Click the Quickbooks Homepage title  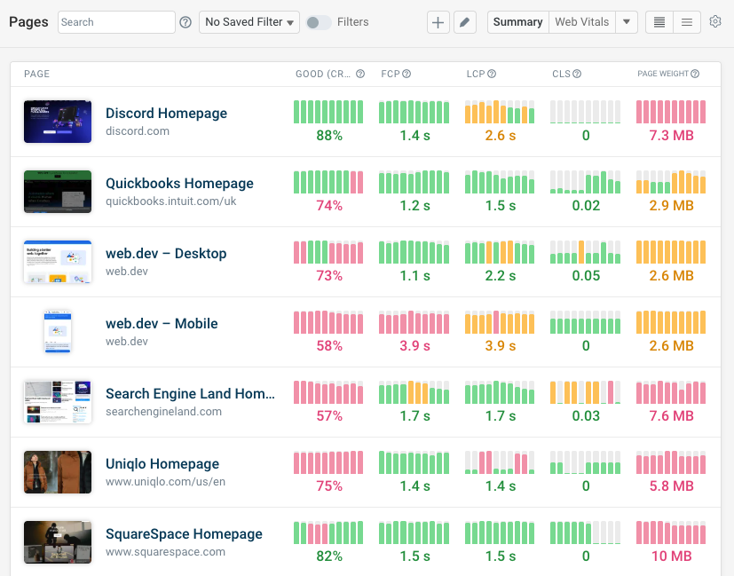point(179,184)
